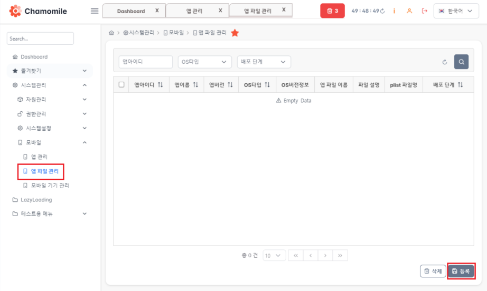This screenshot has width=487, height=291.
Task: Click the 삭제 button
Action: (x=432, y=271)
